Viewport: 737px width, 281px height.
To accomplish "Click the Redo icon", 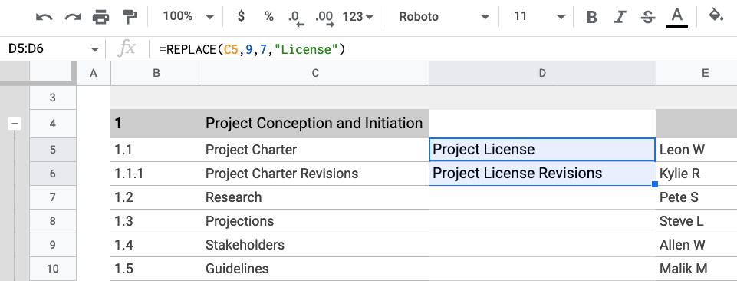I will click(x=73, y=17).
